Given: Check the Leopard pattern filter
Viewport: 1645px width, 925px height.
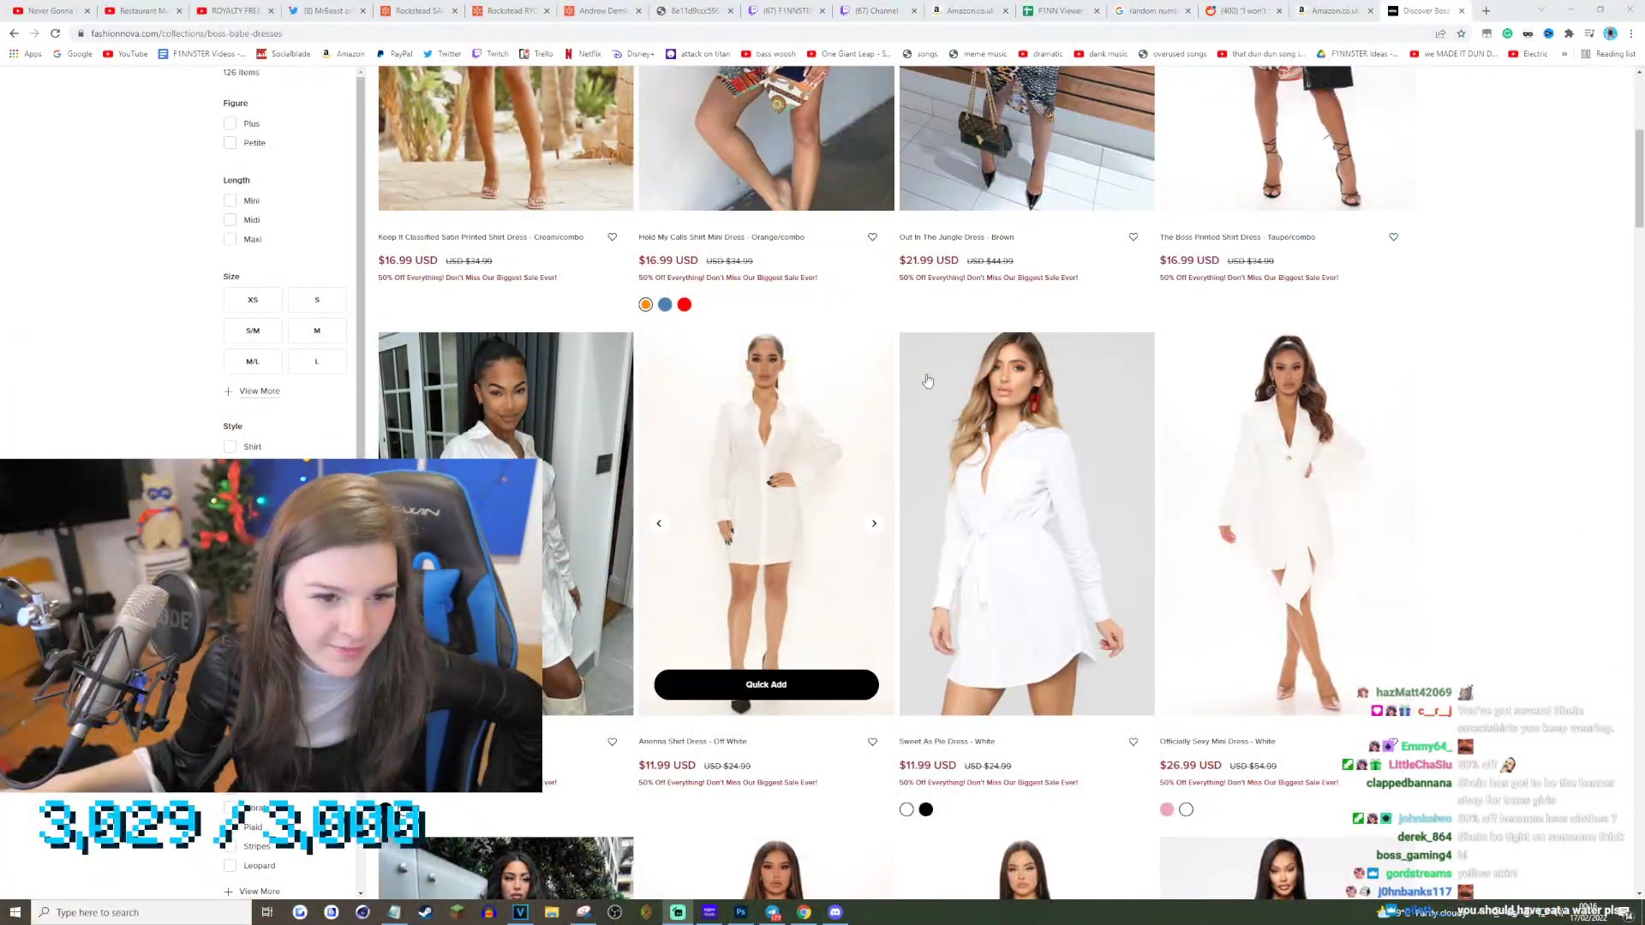Looking at the screenshot, I should pos(230,866).
